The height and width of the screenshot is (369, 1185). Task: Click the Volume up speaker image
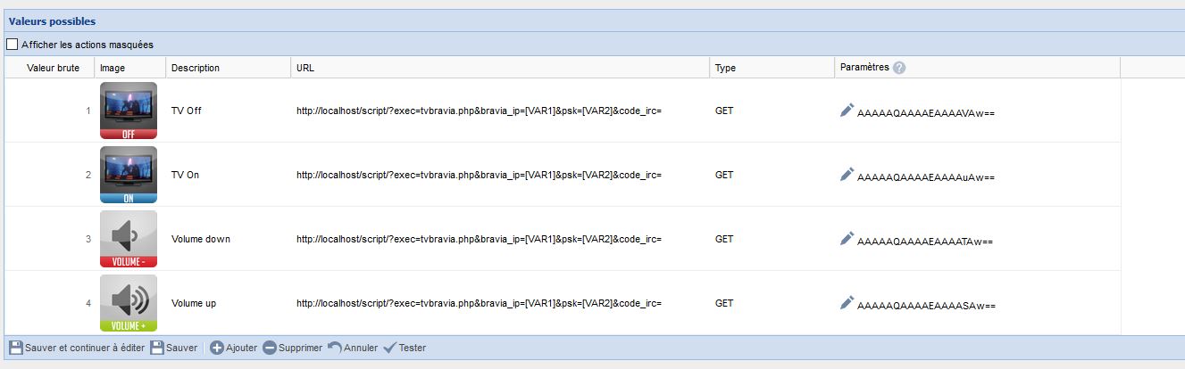(129, 303)
